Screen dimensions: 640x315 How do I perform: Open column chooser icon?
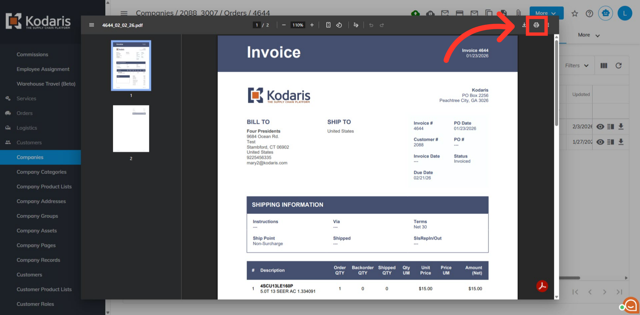point(604,66)
